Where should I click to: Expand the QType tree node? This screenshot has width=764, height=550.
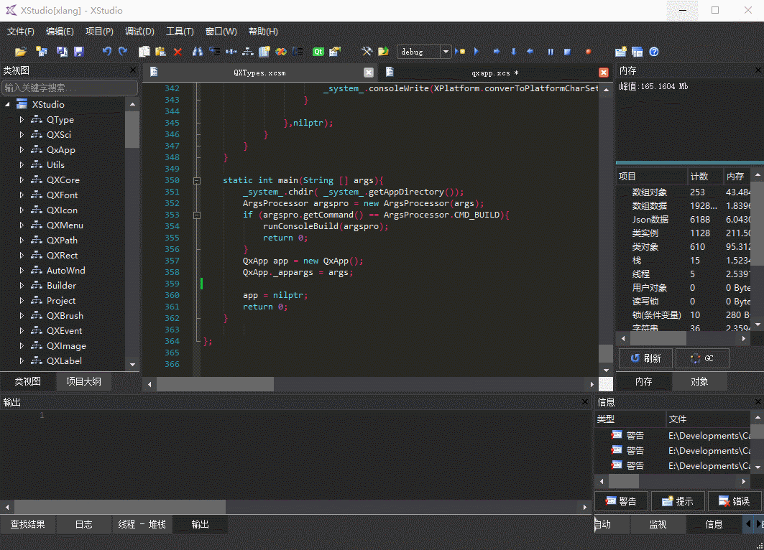[22, 120]
